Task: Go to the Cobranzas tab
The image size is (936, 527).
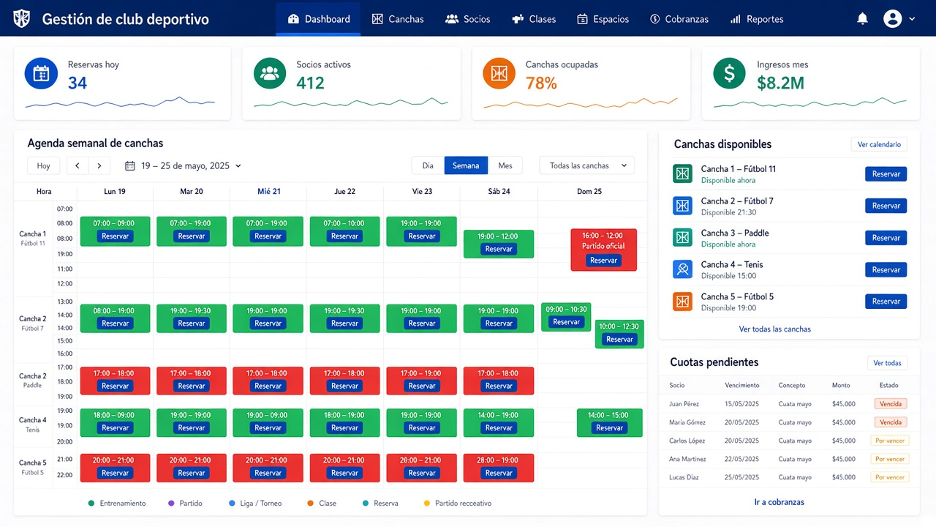Action: pos(679,19)
